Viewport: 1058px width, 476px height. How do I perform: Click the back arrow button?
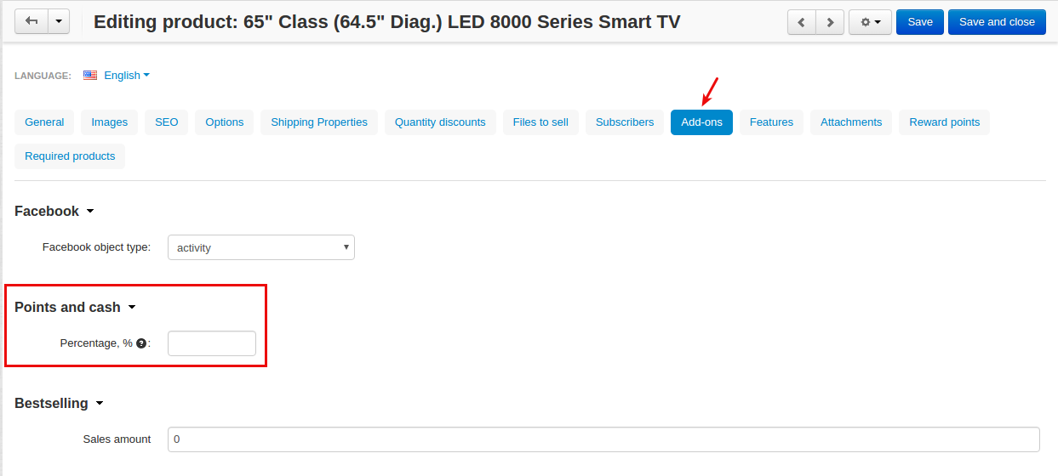click(x=31, y=22)
